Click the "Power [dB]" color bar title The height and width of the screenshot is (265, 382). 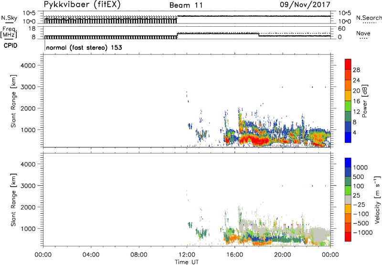point(365,101)
